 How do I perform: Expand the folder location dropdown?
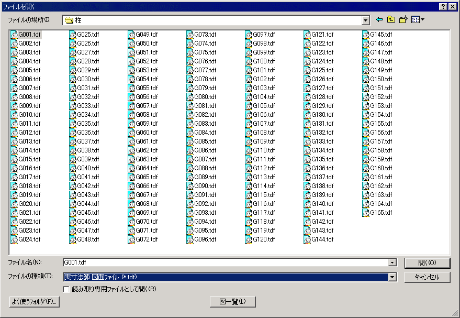click(366, 20)
